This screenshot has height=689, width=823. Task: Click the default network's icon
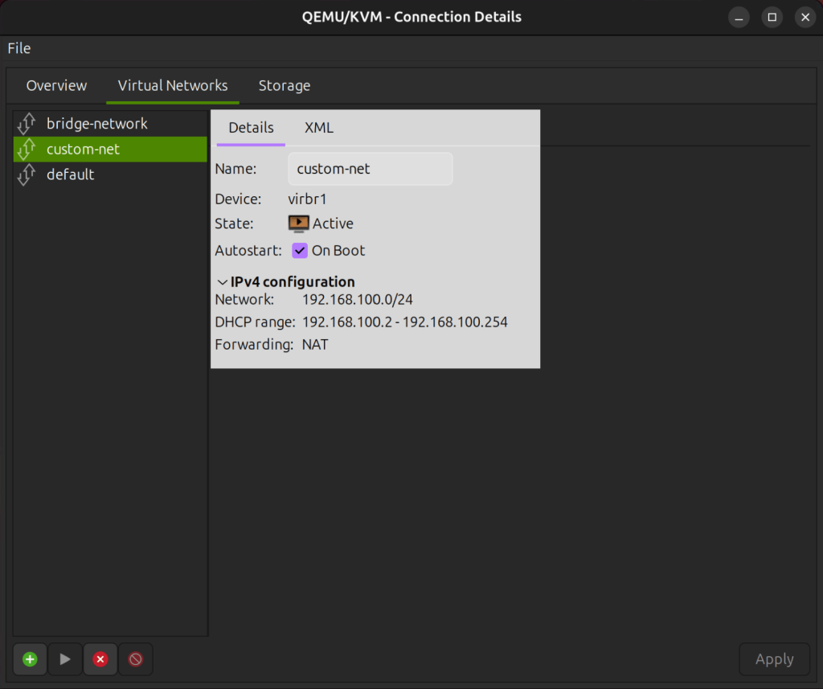coord(27,174)
